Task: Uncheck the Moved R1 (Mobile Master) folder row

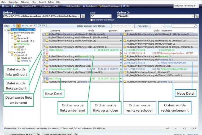Action: [44, 34]
